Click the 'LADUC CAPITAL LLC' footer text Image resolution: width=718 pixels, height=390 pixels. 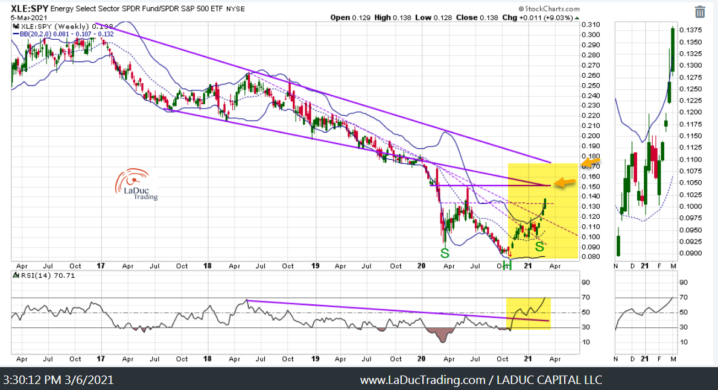point(550,380)
